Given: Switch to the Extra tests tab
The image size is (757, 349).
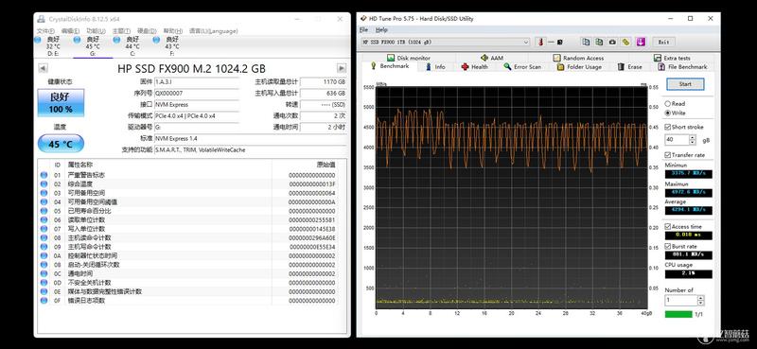Looking at the screenshot, I should click(x=672, y=58).
